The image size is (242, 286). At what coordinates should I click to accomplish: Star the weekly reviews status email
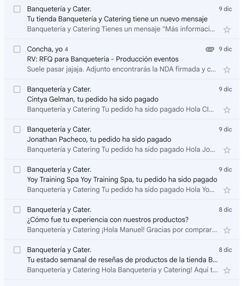pyautogui.click(x=227, y=270)
